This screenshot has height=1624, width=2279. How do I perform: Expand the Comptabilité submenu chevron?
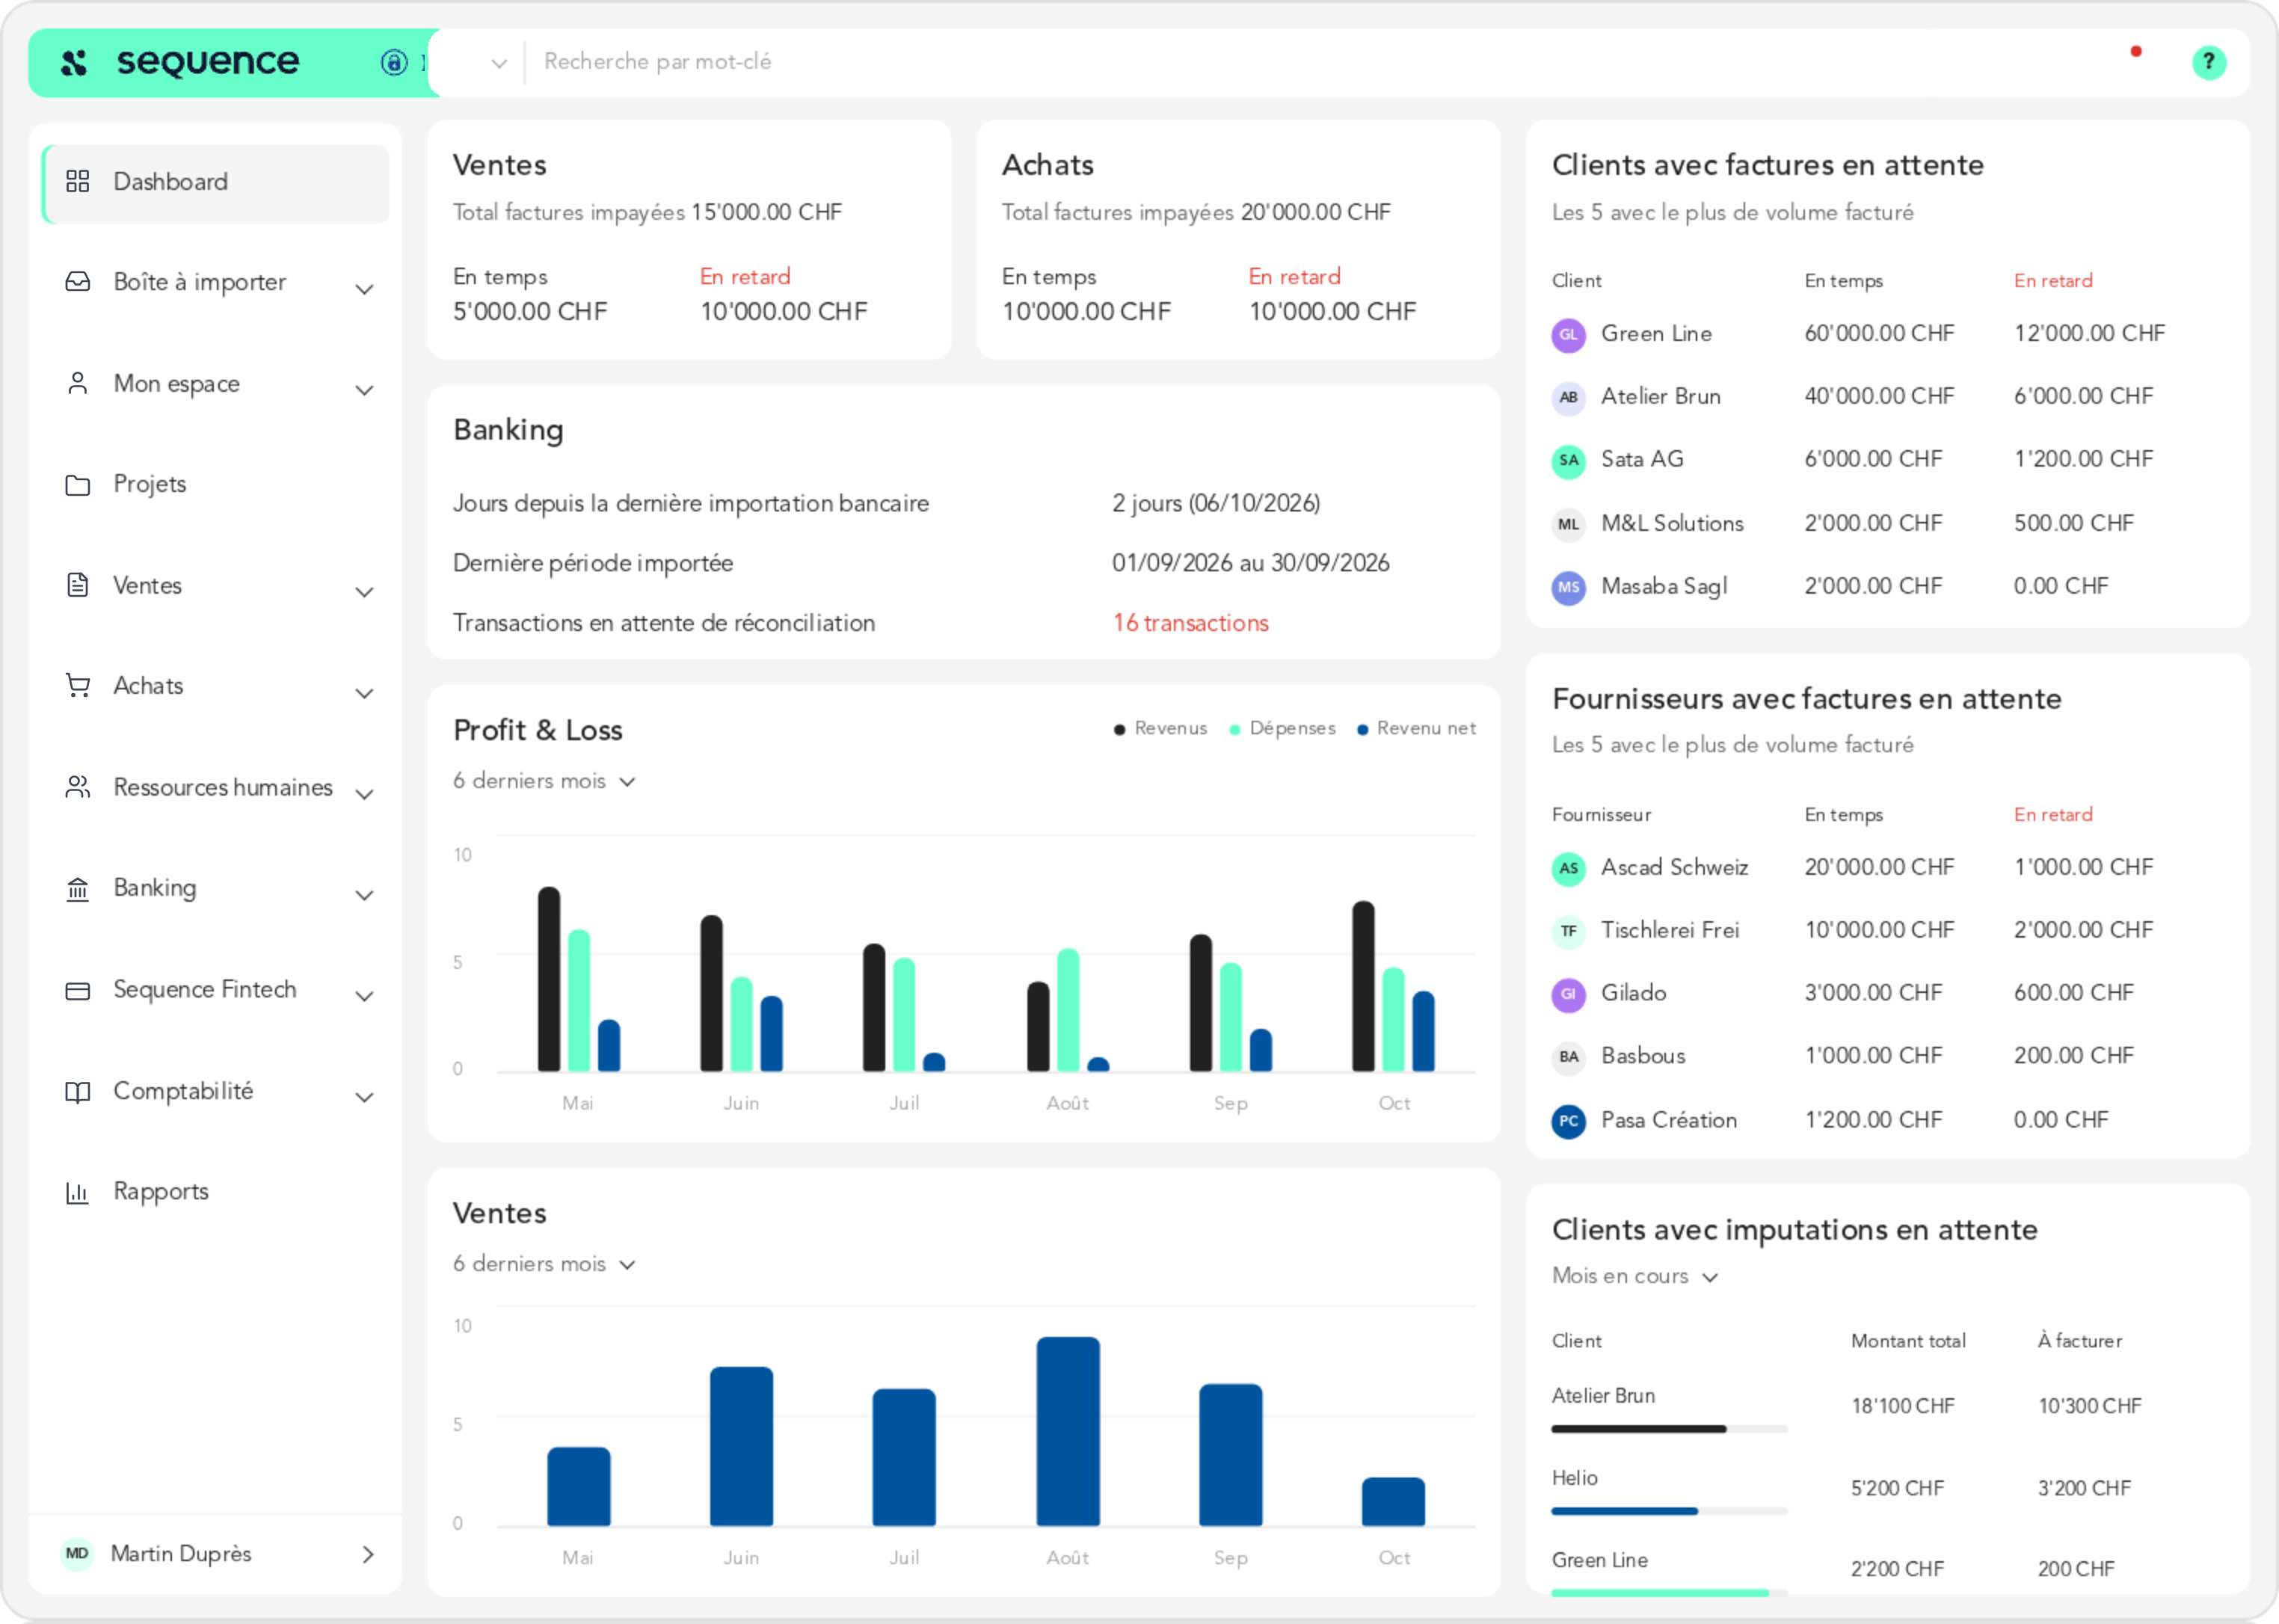pos(365,1097)
